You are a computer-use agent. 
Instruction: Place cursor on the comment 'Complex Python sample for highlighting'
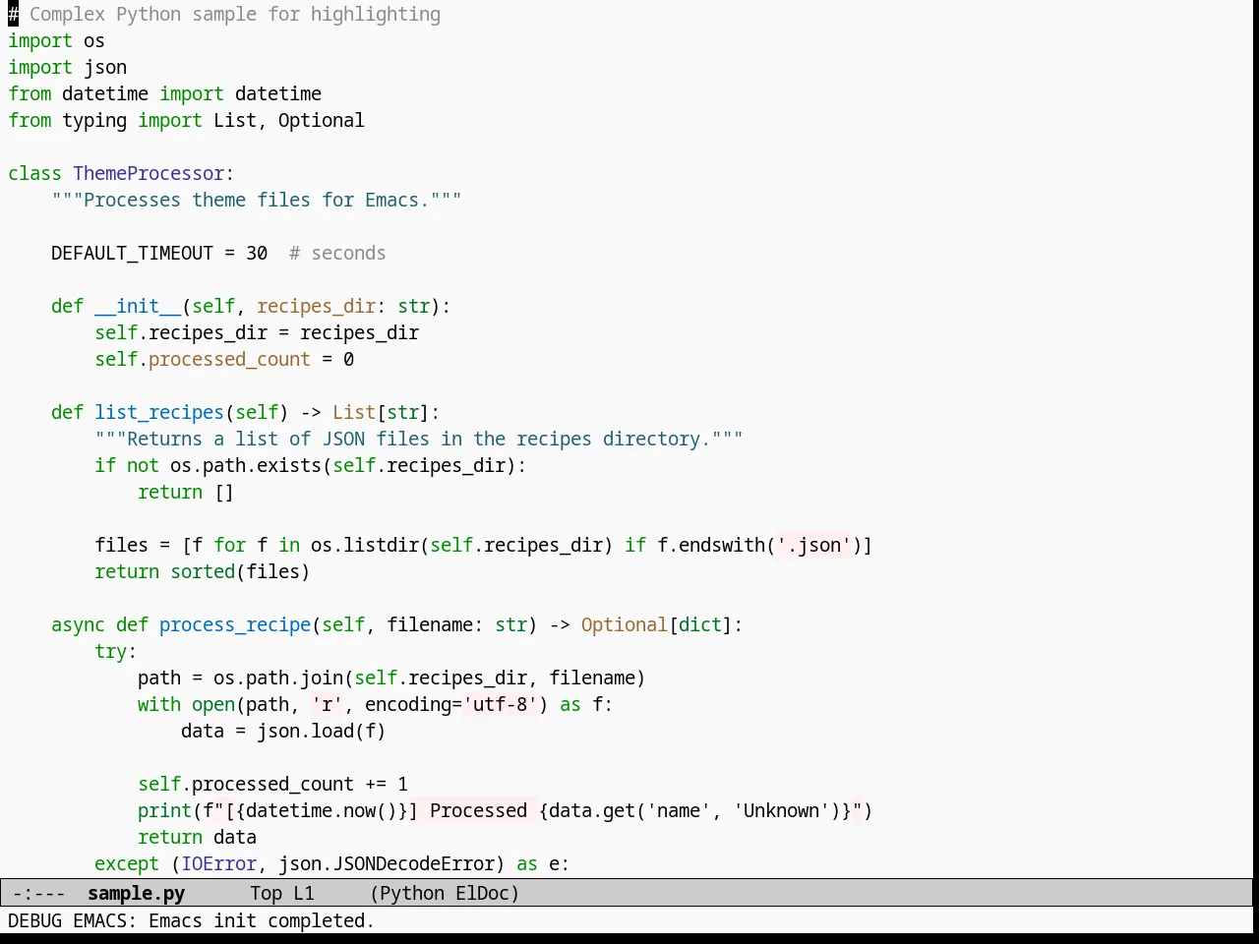[x=235, y=14]
